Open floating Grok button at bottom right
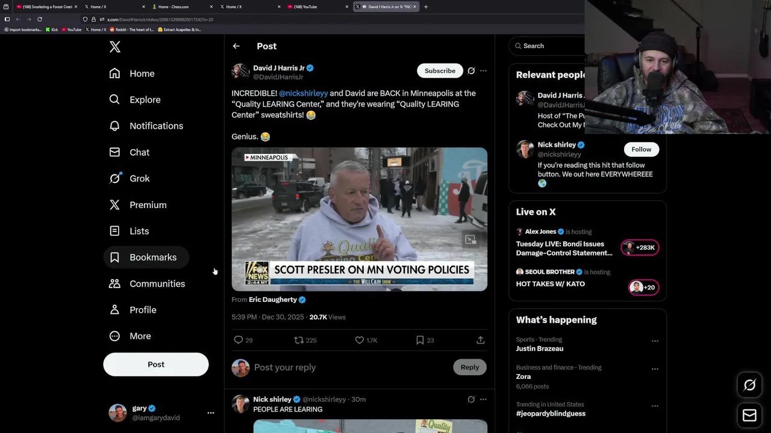The image size is (771, 433). point(749,385)
